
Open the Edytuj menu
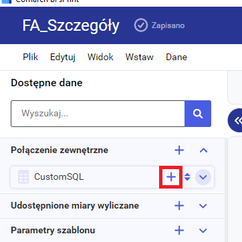(63, 57)
